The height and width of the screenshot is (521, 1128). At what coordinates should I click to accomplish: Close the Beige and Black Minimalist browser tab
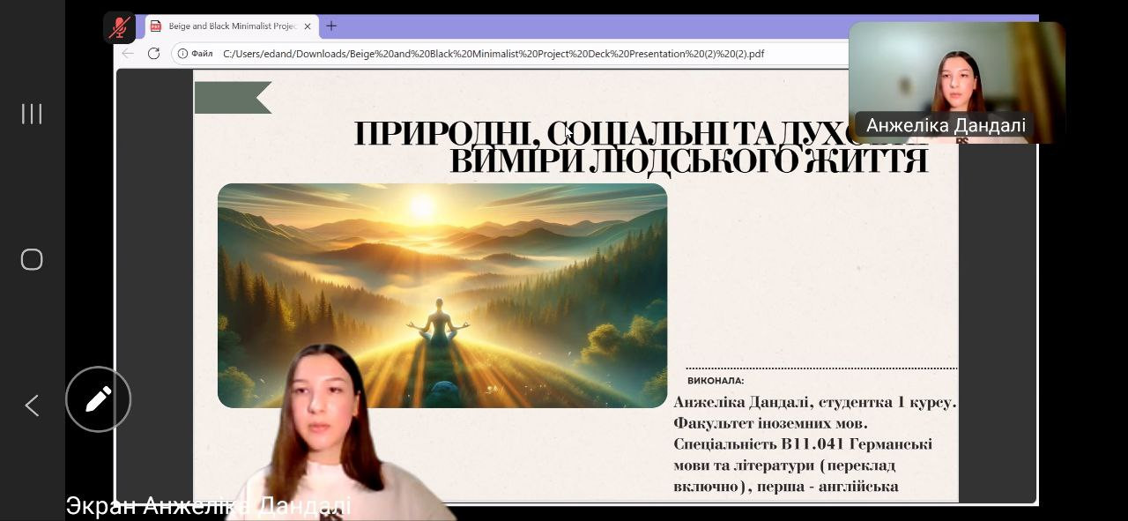click(x=308, y=26)
